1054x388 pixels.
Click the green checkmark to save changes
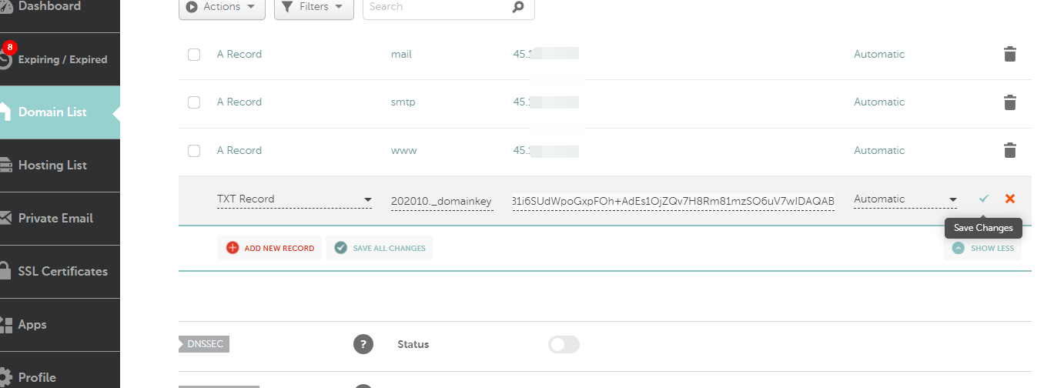coord(983,199)
